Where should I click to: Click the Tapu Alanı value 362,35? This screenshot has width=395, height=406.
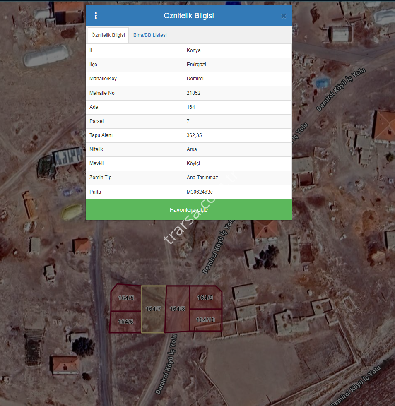tap(194, 135)
